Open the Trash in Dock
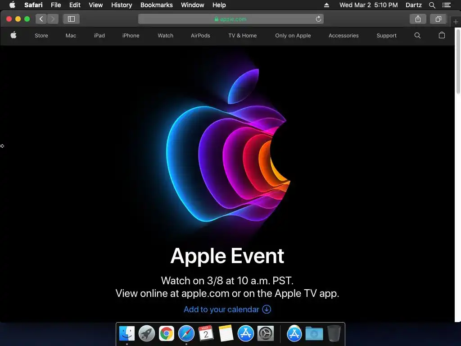 click(334, 333)
